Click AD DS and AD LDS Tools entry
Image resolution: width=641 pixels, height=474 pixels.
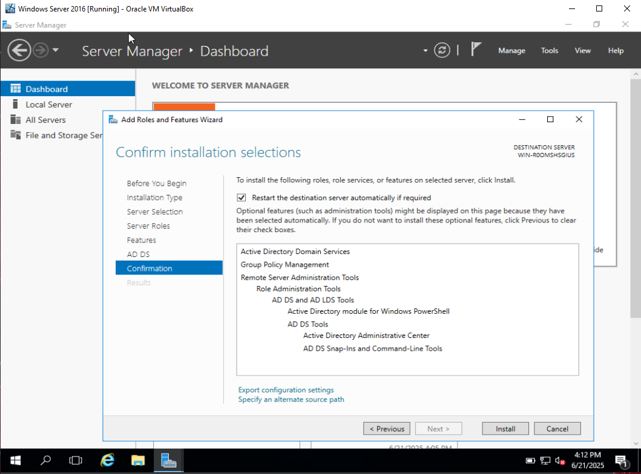point(313,300)
